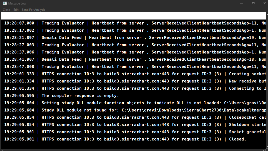The image size is (268, 151).
Task: Click the Message Log window icon
Action: click(5, 3)
